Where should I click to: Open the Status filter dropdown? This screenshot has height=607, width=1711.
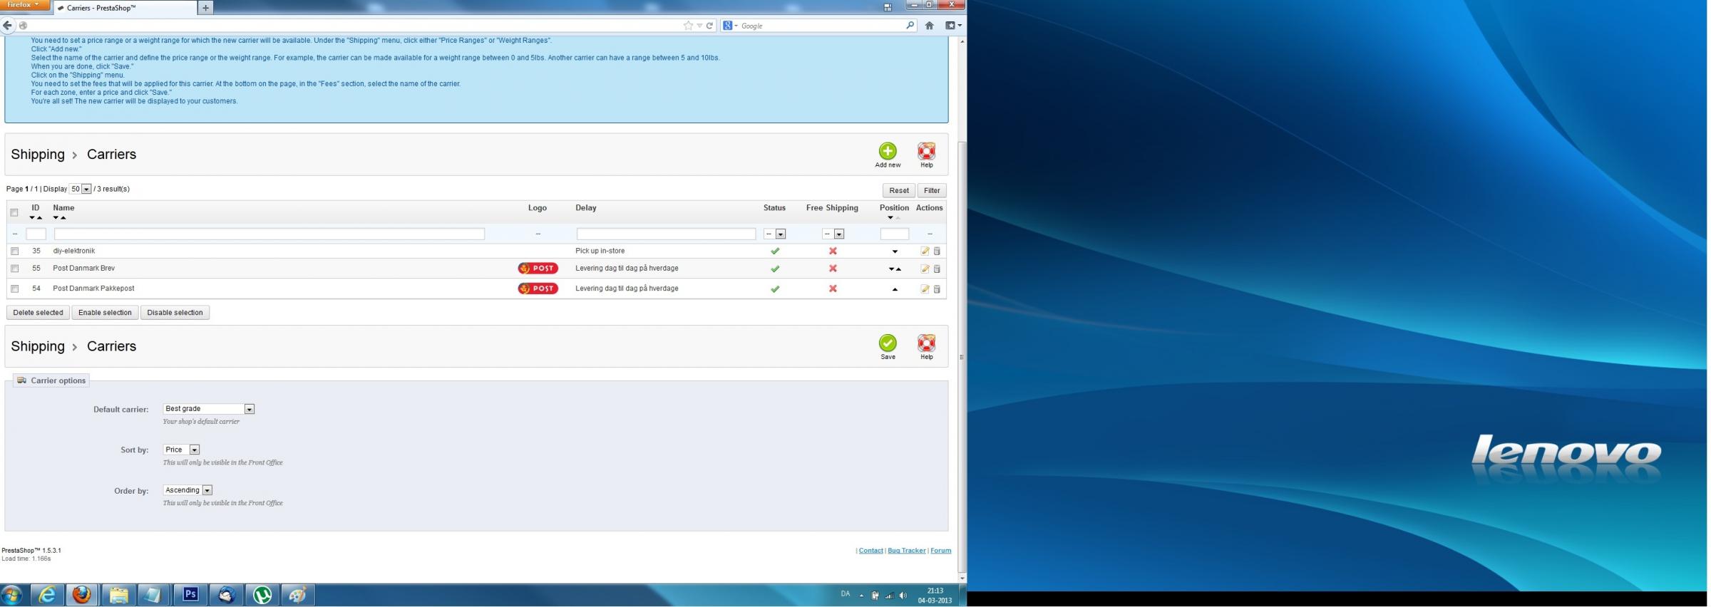click(x=774, y=234)
